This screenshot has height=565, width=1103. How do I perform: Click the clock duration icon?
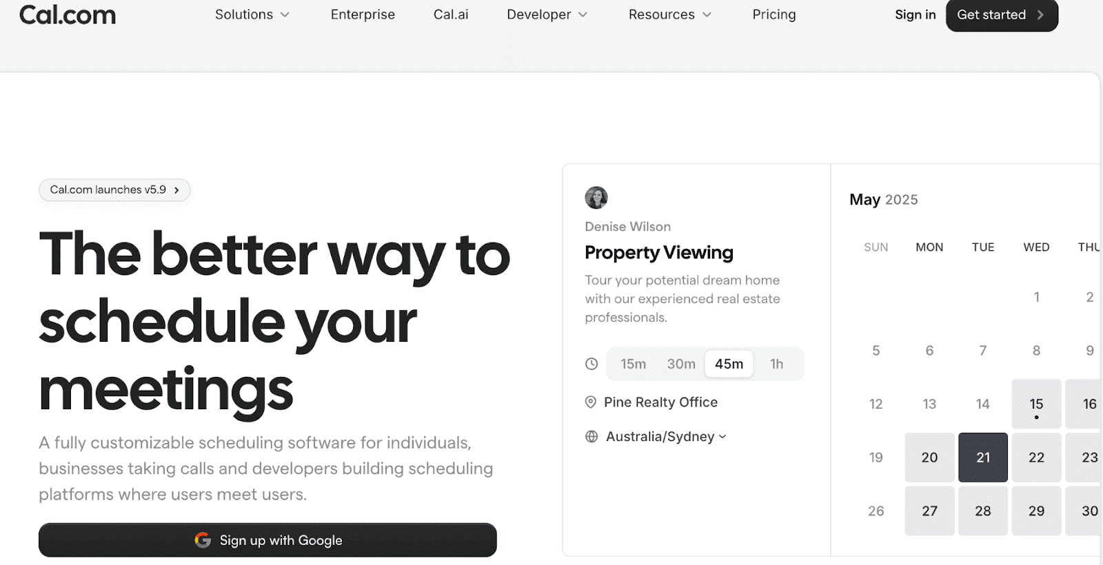591,364
